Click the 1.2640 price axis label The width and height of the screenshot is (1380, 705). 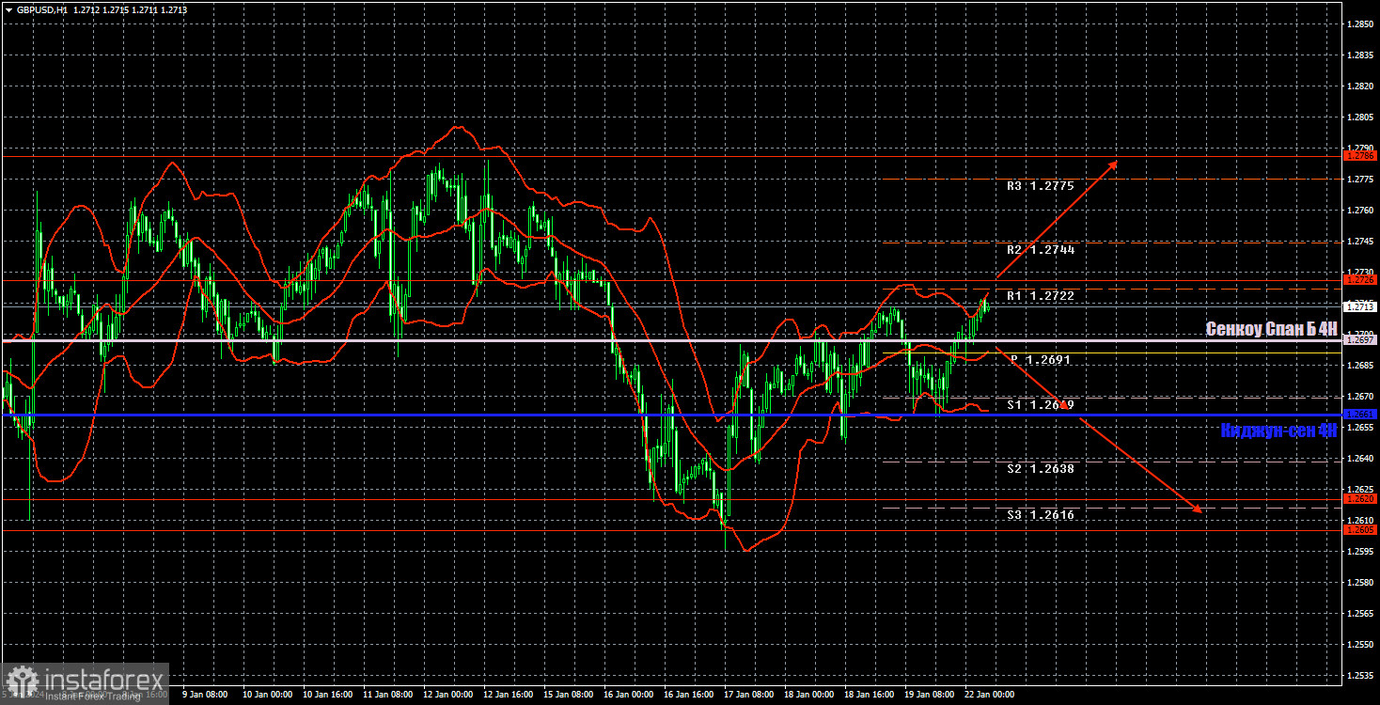click(x=1360, y=458)
